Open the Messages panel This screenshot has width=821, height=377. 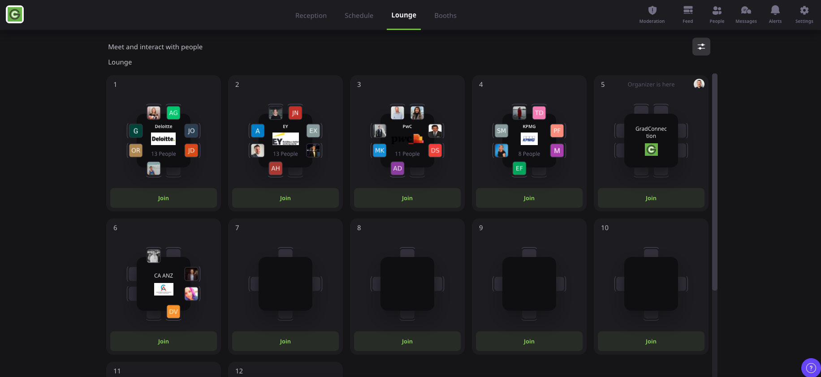(746, 15)
